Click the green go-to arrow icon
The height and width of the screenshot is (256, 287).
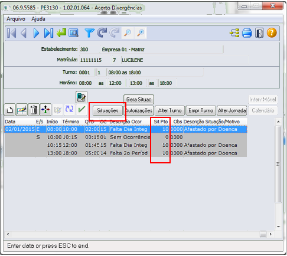61,33
